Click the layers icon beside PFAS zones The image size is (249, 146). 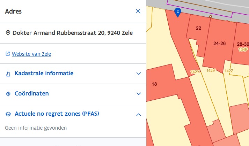click(8, 114)
